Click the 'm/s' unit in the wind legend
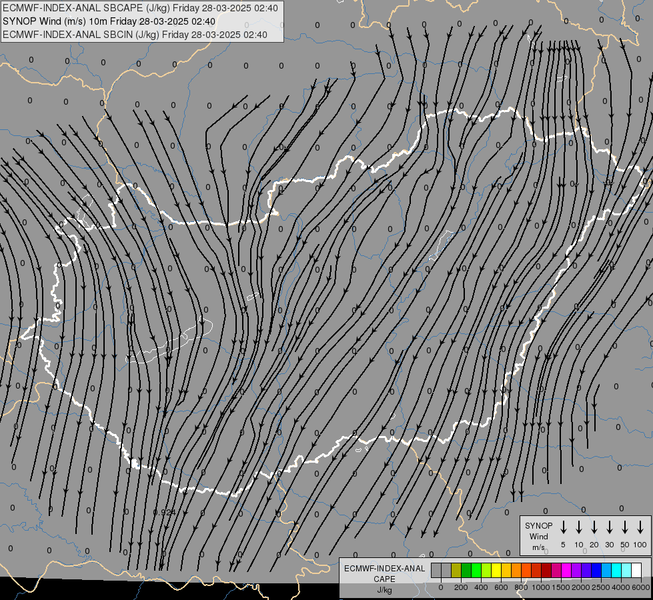The width and height of the screenshot is (653, 600). pos(538,547)
